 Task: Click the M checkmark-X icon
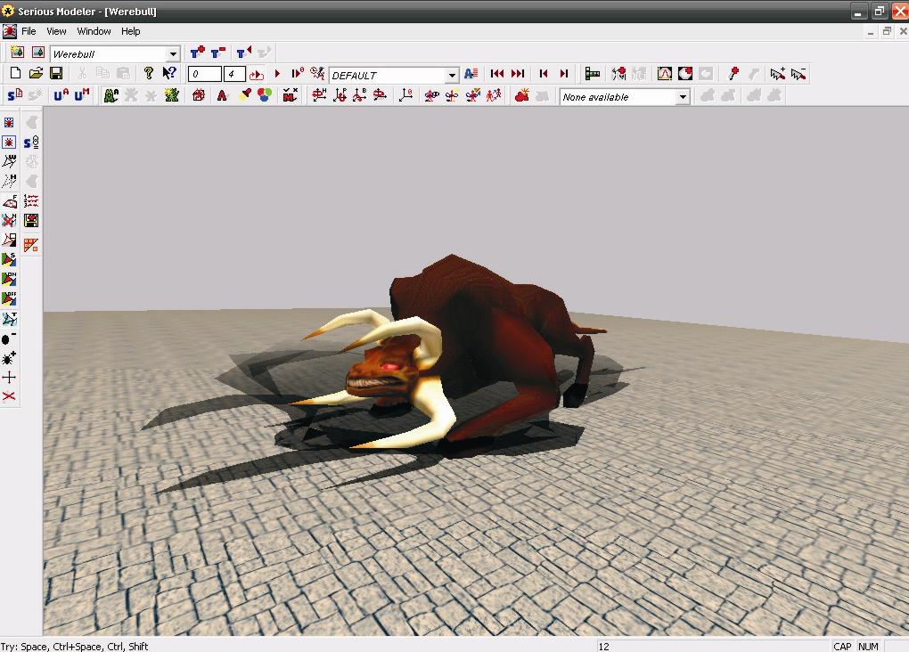tap(291, 95)
